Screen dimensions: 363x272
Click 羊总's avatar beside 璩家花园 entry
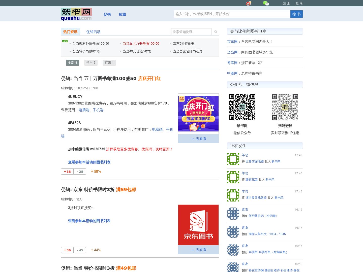pyautogui.click(x=233, y=177)
